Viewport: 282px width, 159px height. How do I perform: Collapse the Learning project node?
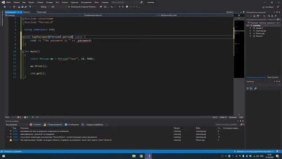tap(248, 26)
